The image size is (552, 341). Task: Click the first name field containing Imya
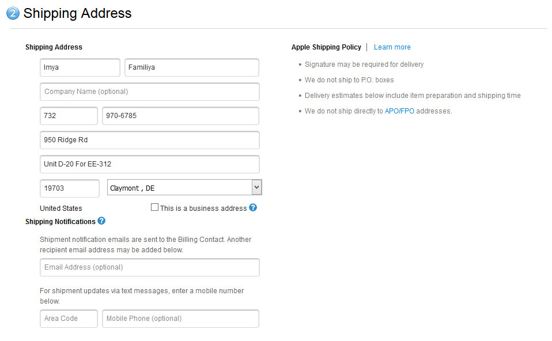[x=80, y=67]
